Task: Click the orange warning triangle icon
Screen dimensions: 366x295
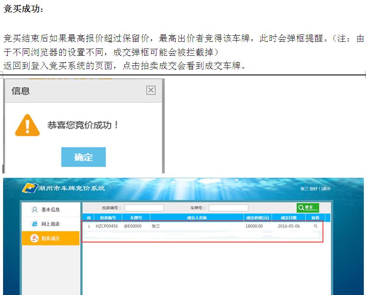Action: pyautogui.click(x=27, y=125)
